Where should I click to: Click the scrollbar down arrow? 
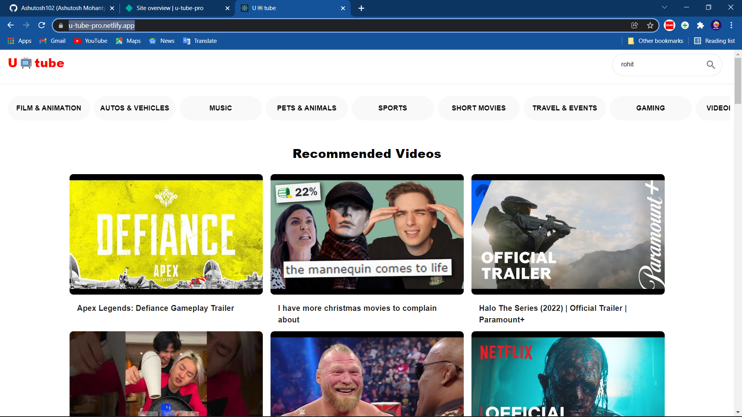click(738, 412)
